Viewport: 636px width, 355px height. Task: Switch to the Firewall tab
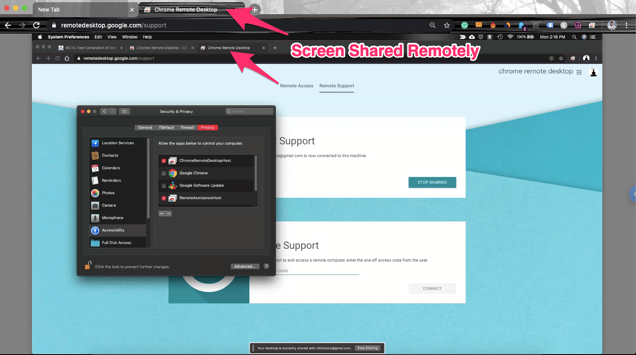click(x=187, y=127)
